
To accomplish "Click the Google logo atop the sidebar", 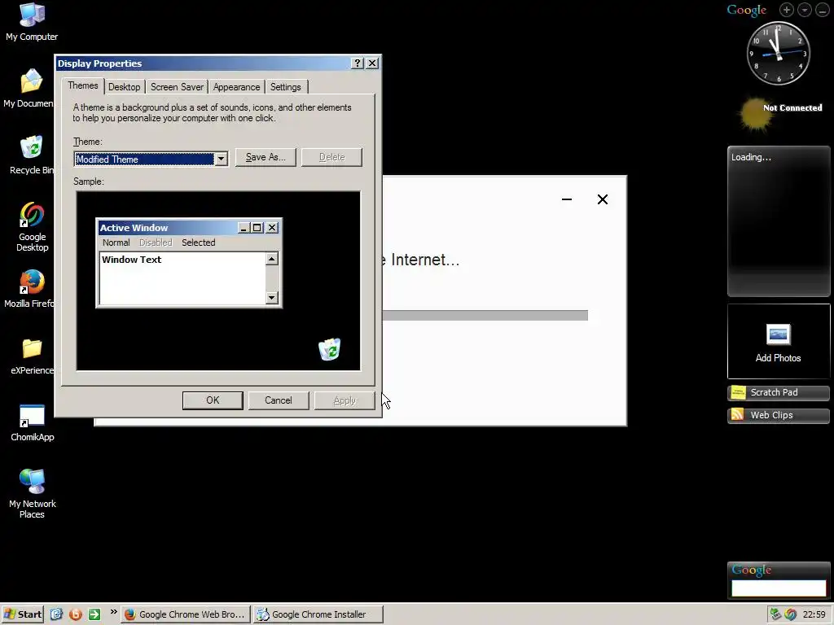I will pyautogui.click(x=746, y=10).
